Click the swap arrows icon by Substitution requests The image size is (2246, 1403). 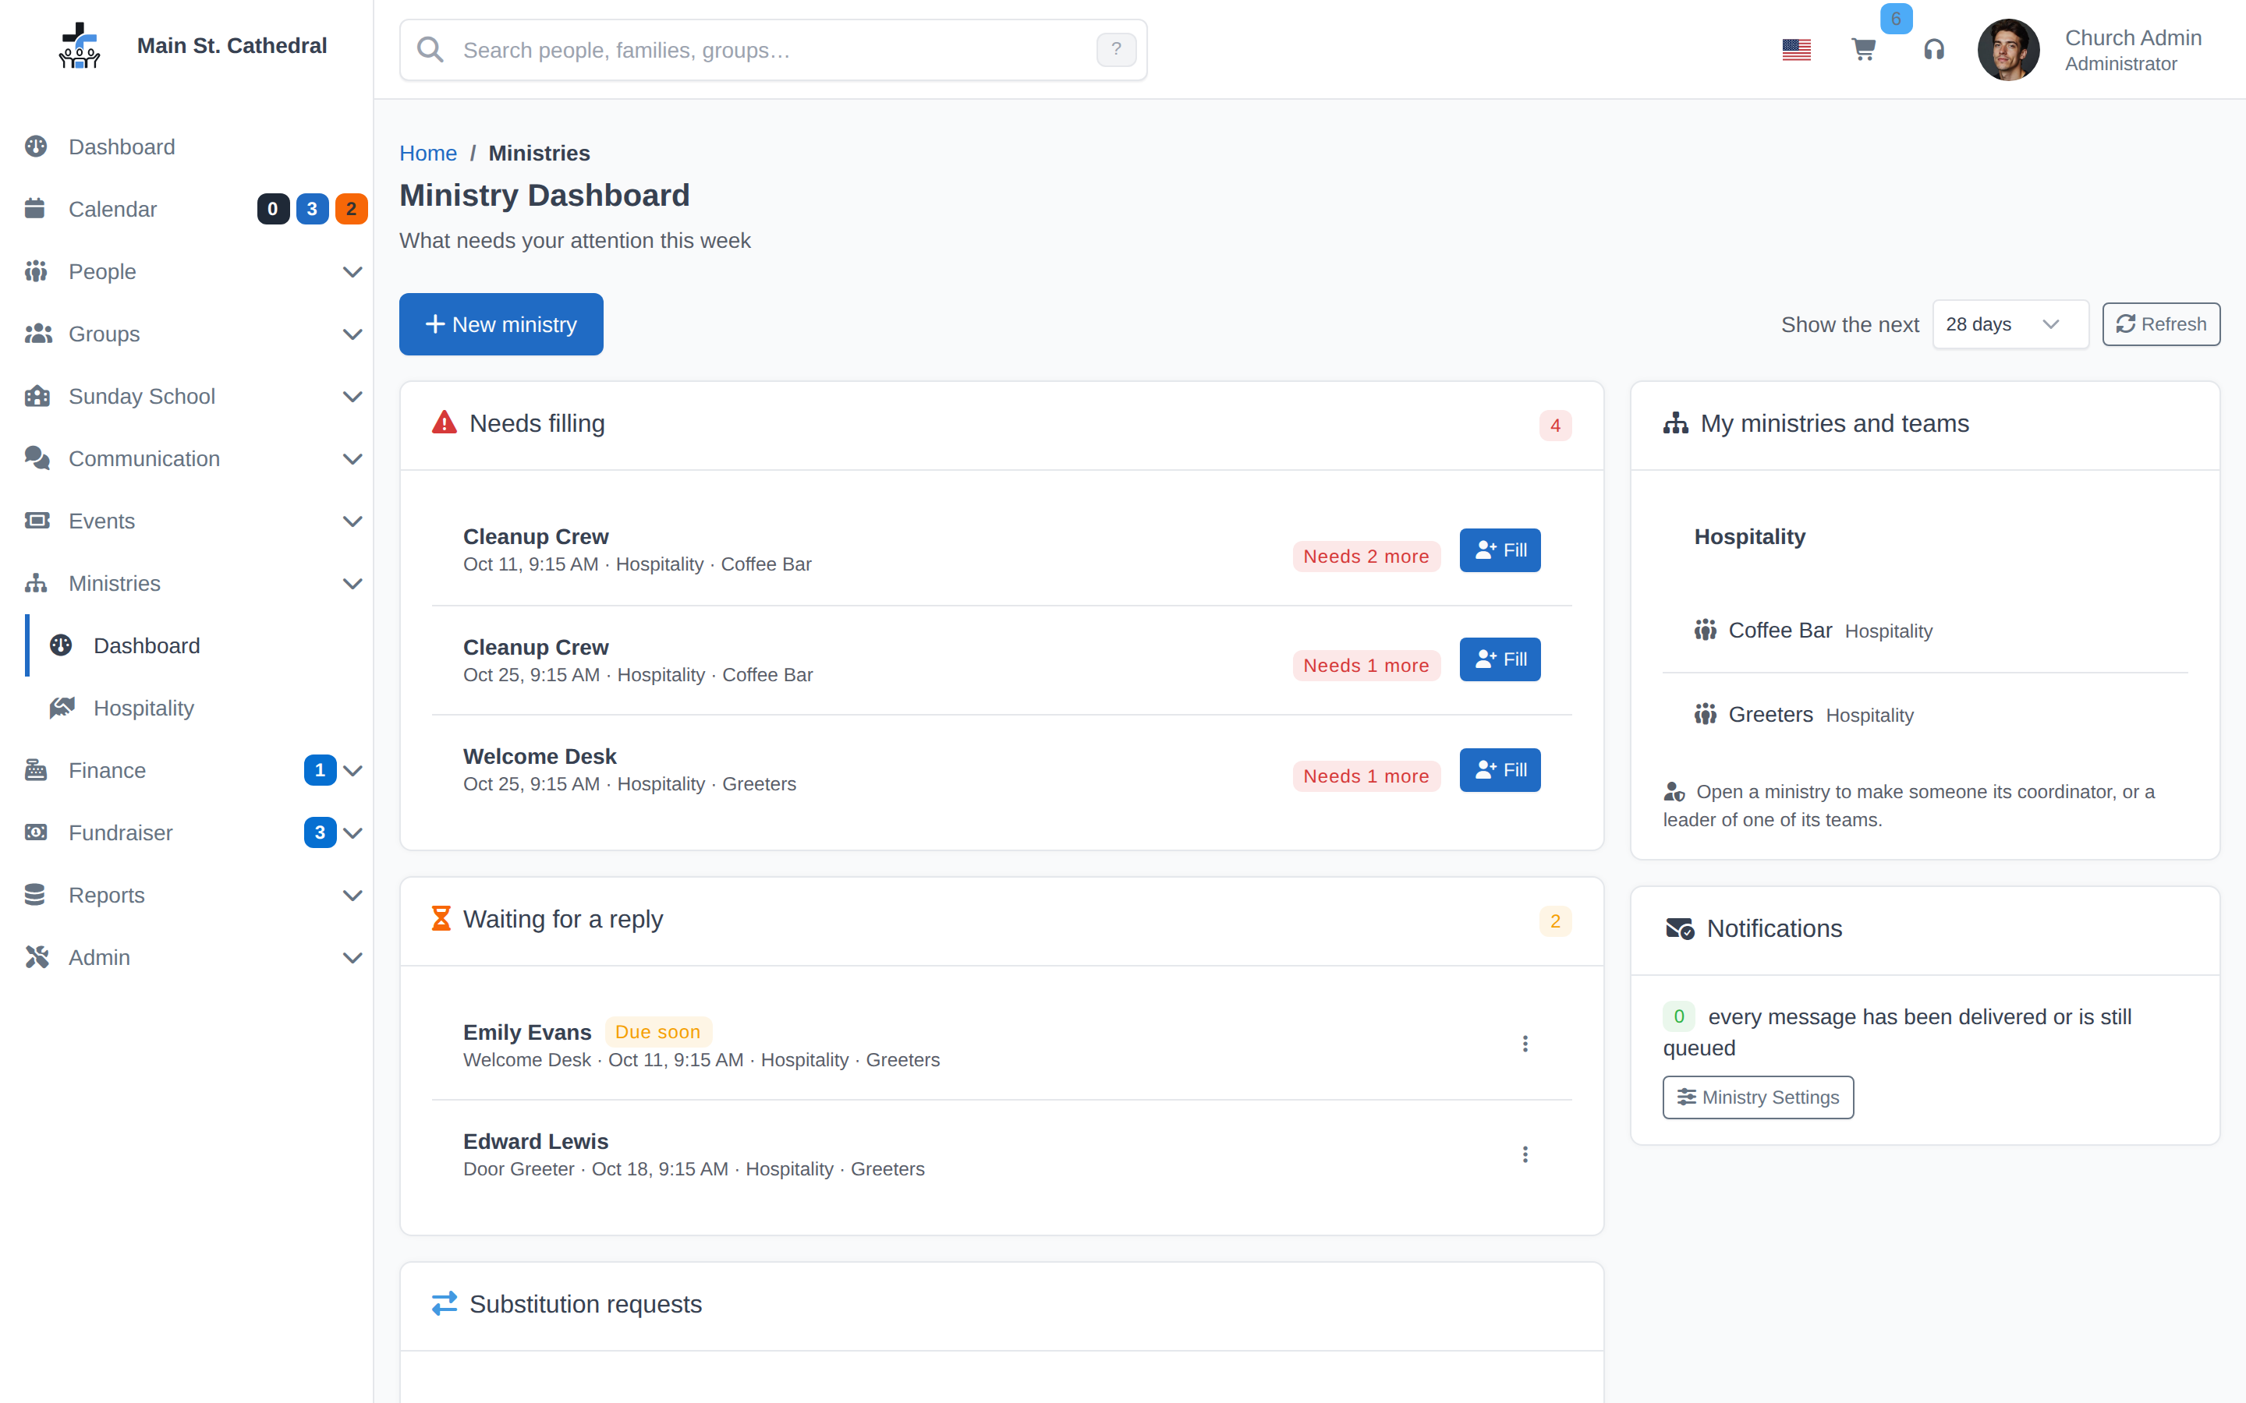(x=445, y=1302)
